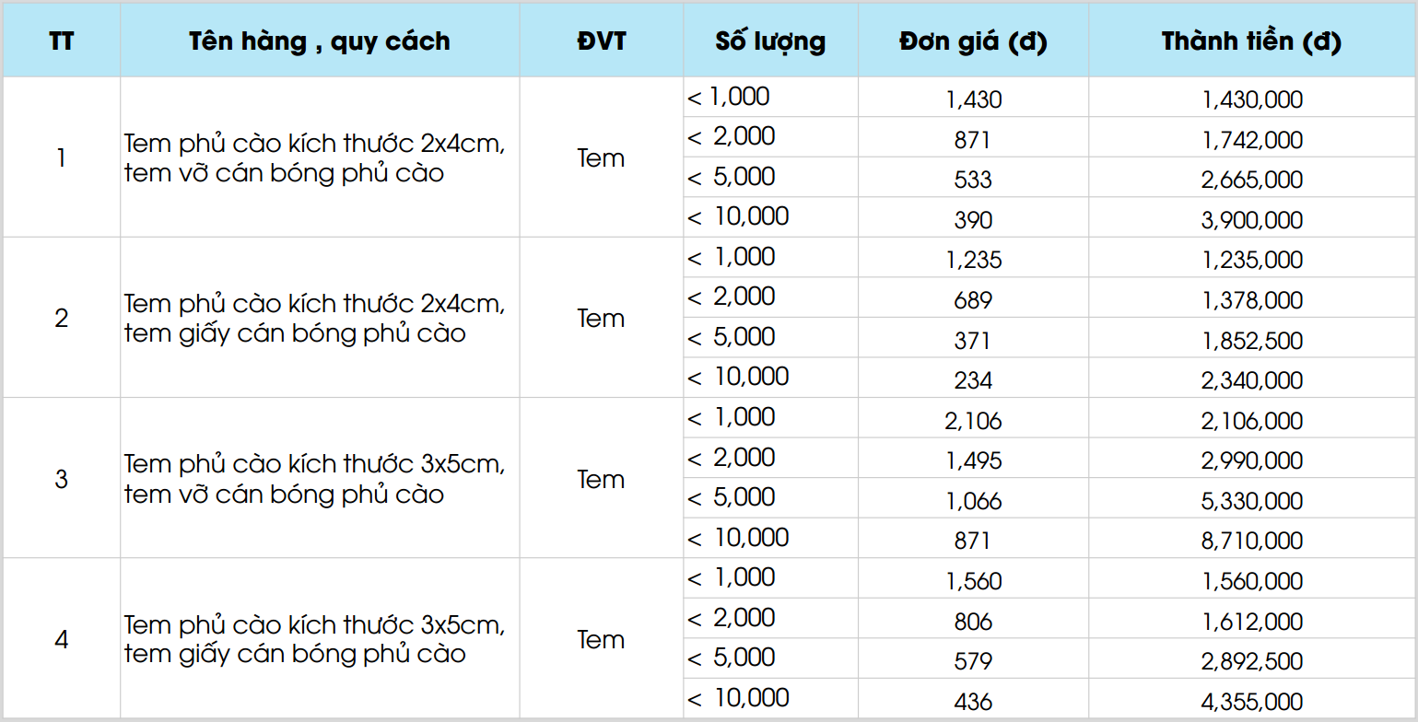
Task: Click the total cell showing 1,852,500
Action: click(x=1251, y=338)
